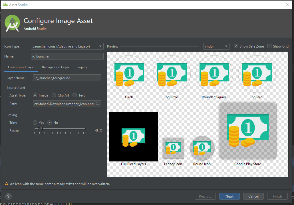Viewport: 294px width, 205px height.
Task: Set Trim to No
Action: point(49,122)
